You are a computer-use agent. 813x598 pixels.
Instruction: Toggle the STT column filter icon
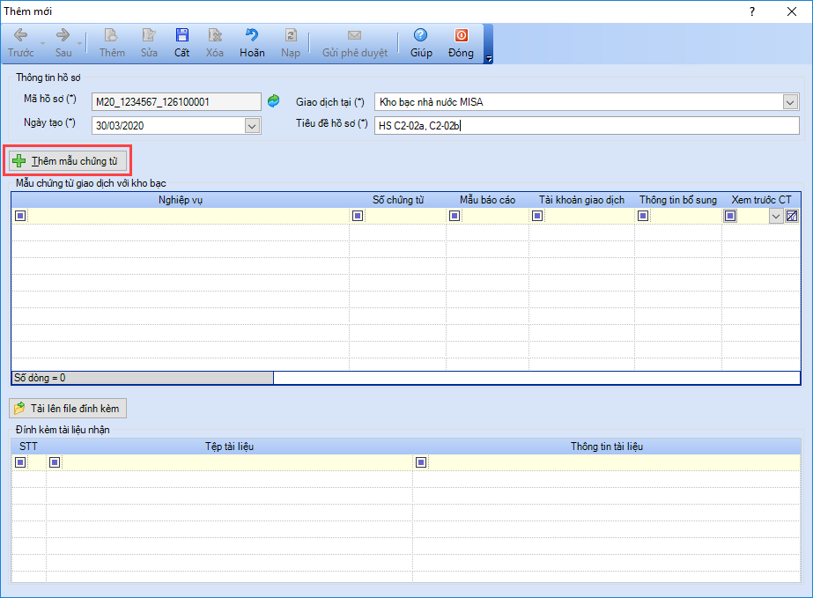point(20,462)
